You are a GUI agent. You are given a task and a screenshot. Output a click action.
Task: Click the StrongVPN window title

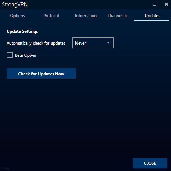[15, 4]
